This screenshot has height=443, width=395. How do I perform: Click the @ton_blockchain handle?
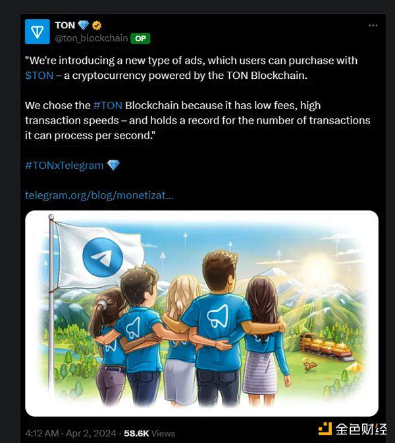pos(92,38)
